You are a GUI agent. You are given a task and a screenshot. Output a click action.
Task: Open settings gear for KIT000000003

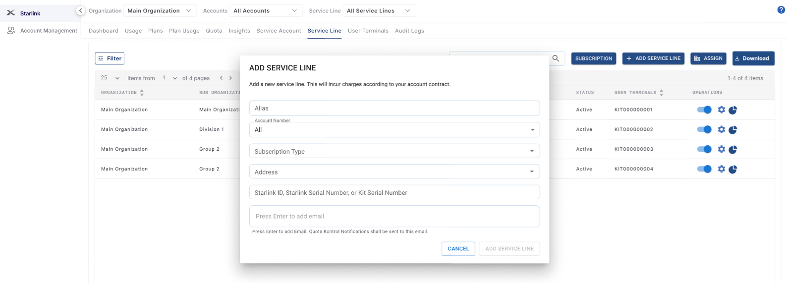pos(722,149)
